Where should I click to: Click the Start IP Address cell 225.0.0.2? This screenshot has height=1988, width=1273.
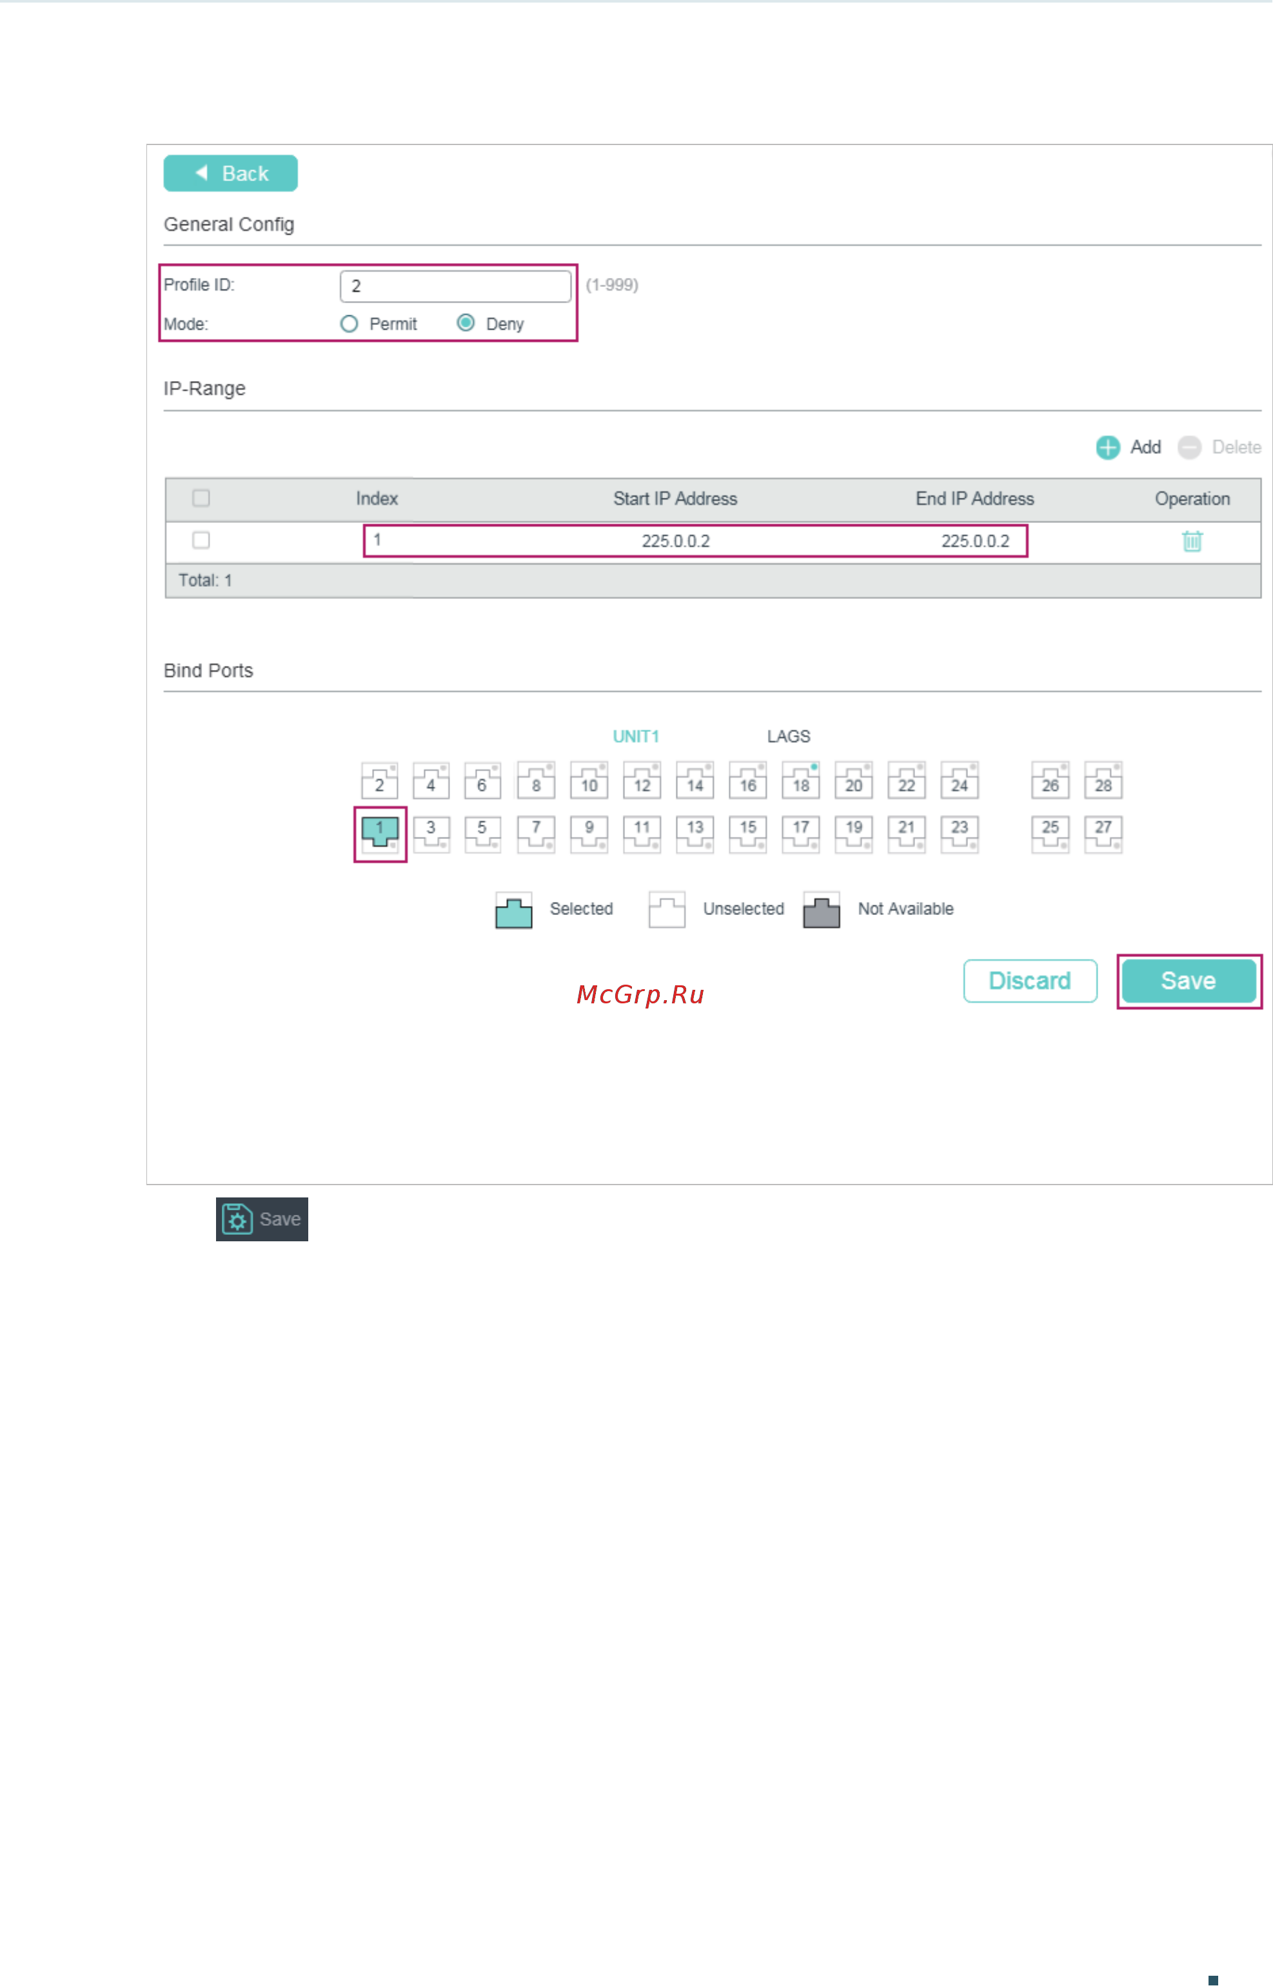676,542
